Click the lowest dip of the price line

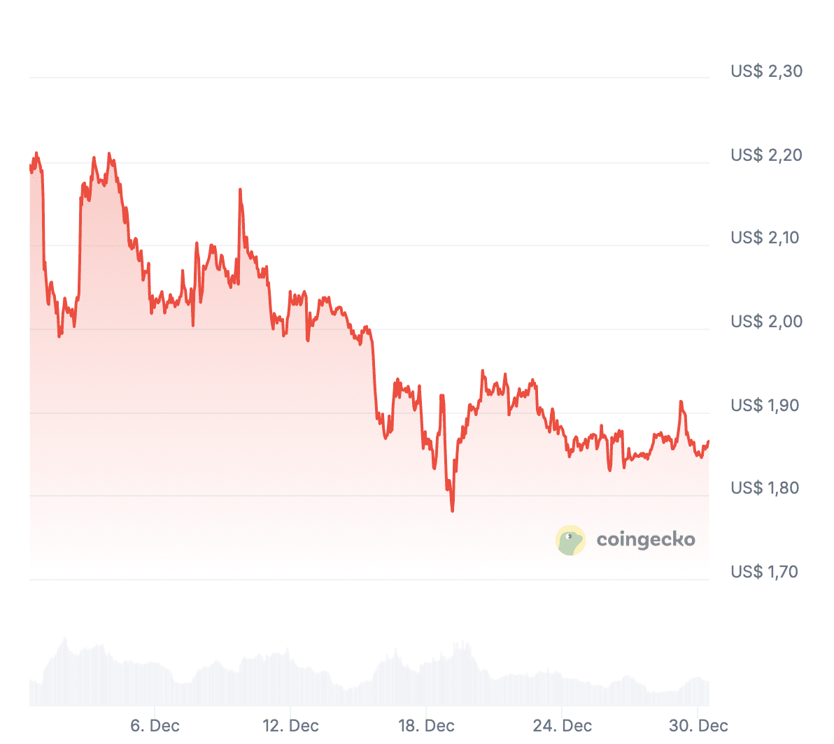453,510
